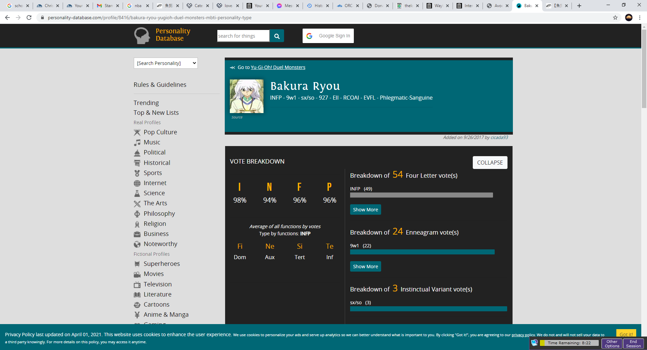Viewport: 647px width, 350px height.
Task: Show more Enneagram votes
Action: [366, 267]
